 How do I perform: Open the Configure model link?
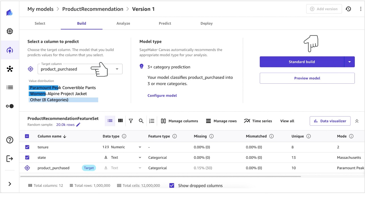162,96
